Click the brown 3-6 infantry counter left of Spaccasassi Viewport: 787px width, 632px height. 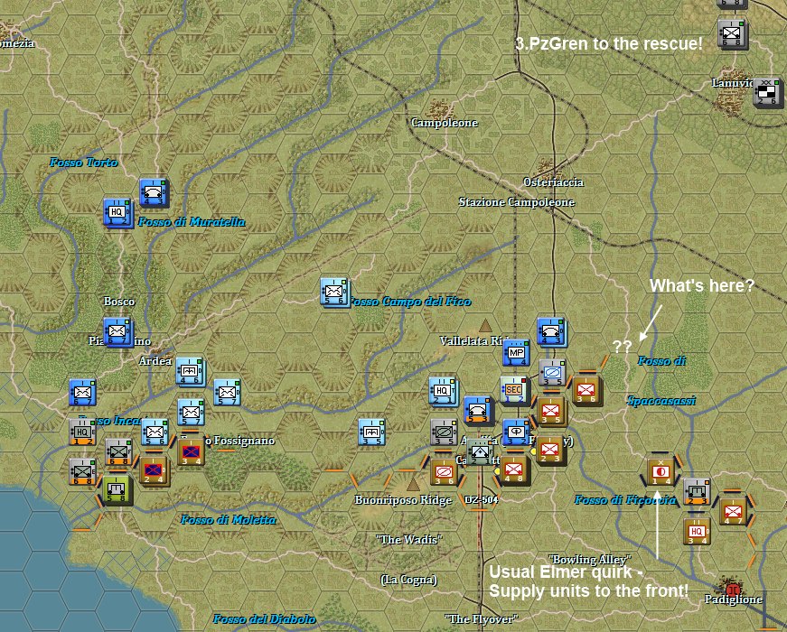586,391
